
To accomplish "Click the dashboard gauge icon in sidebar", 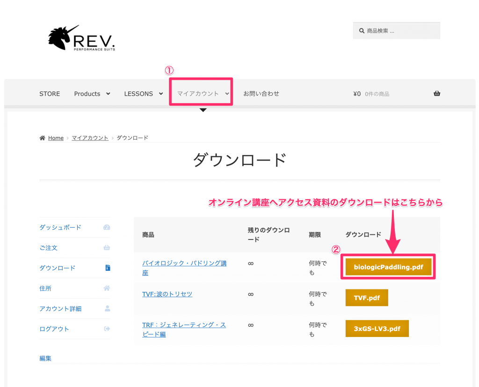I will 107,227.
